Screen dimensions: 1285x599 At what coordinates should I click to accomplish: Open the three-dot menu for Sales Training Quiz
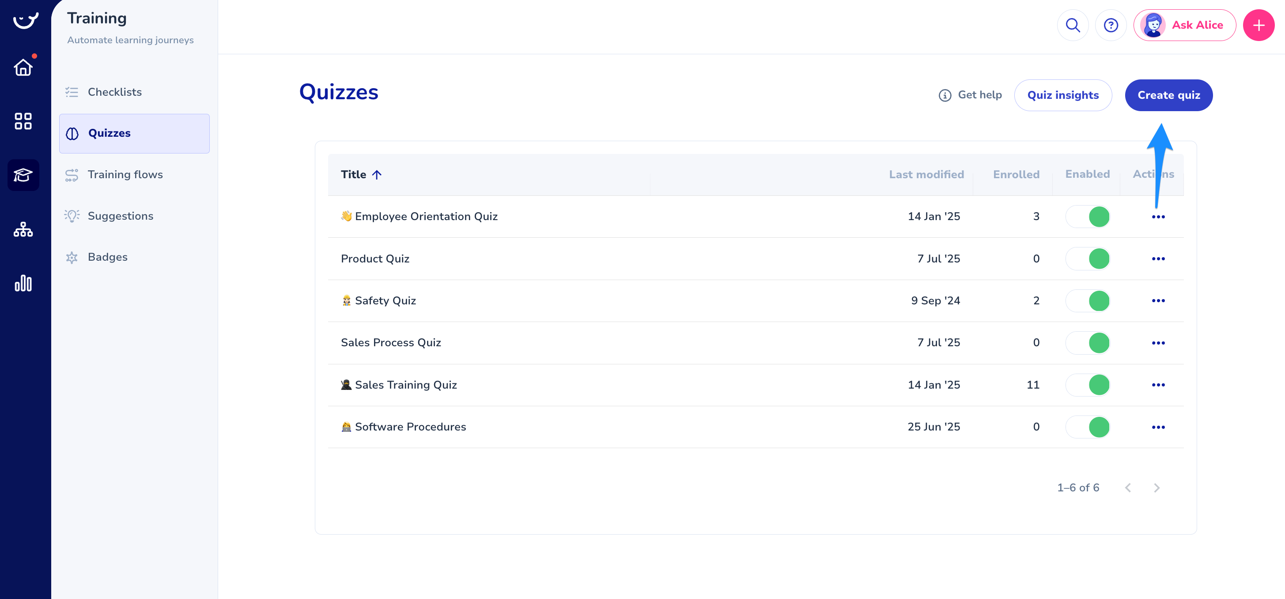tap(1158, 385)
